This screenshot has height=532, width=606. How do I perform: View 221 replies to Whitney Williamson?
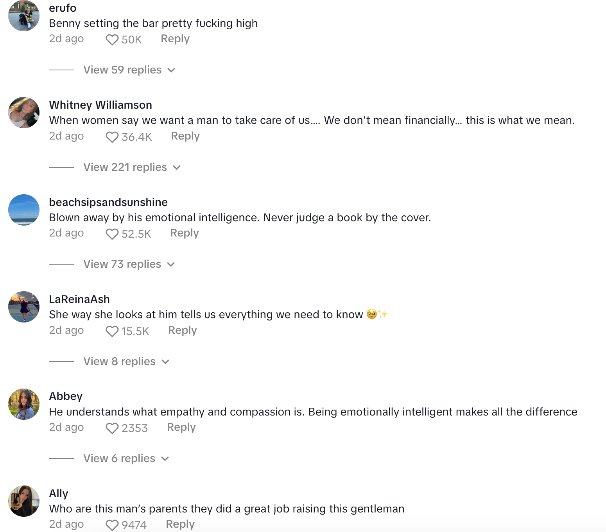tap(132, 167)
